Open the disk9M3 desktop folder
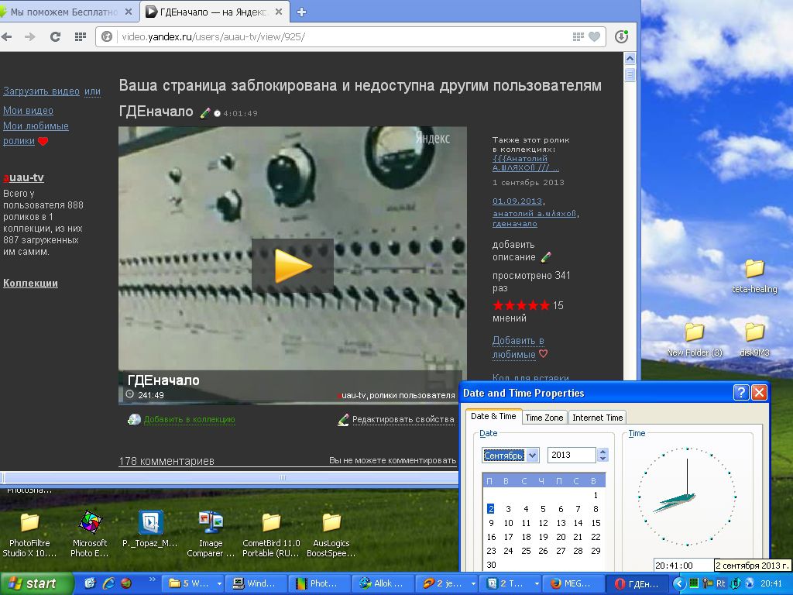 tap(754, 339)
